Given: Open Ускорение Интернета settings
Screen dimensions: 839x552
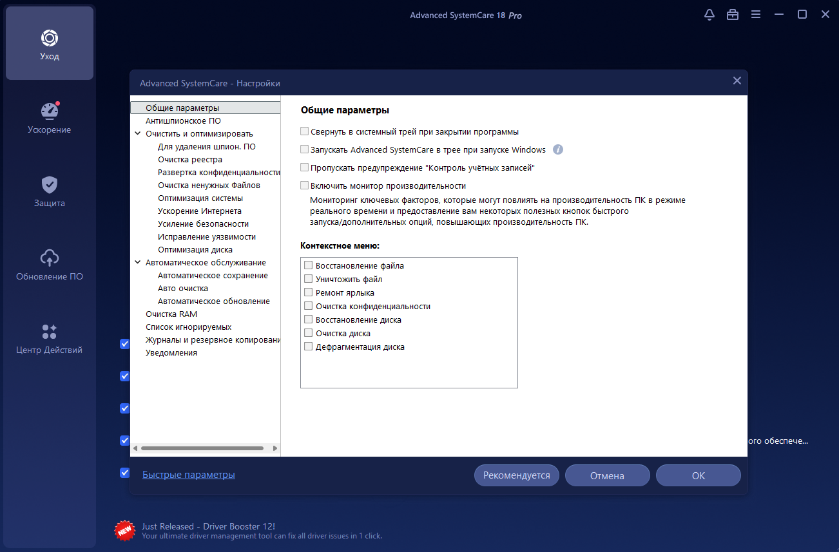Looking at the screenshot, I should pos(200,211).
